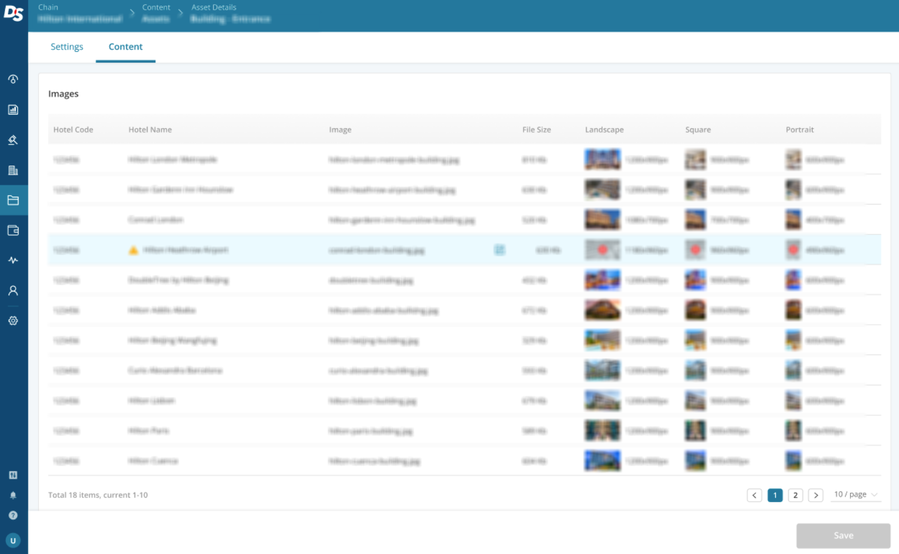The width and height of the screenshot is (899, 554).
Task: Select the Hilton Heathrow Airport hotel name
Action: [x=185, y=250]
